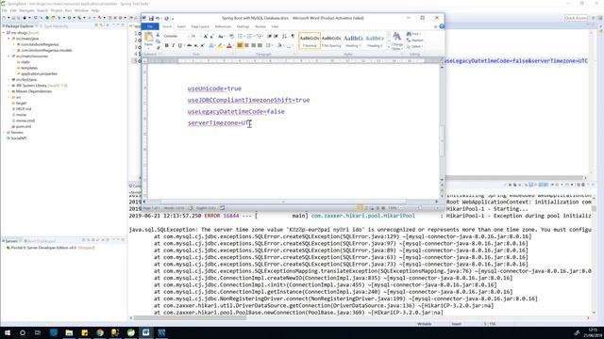Click useLegacyDatetimeCode=false line
This screenshot has height=339, width=604.
[x=236, y=111]
